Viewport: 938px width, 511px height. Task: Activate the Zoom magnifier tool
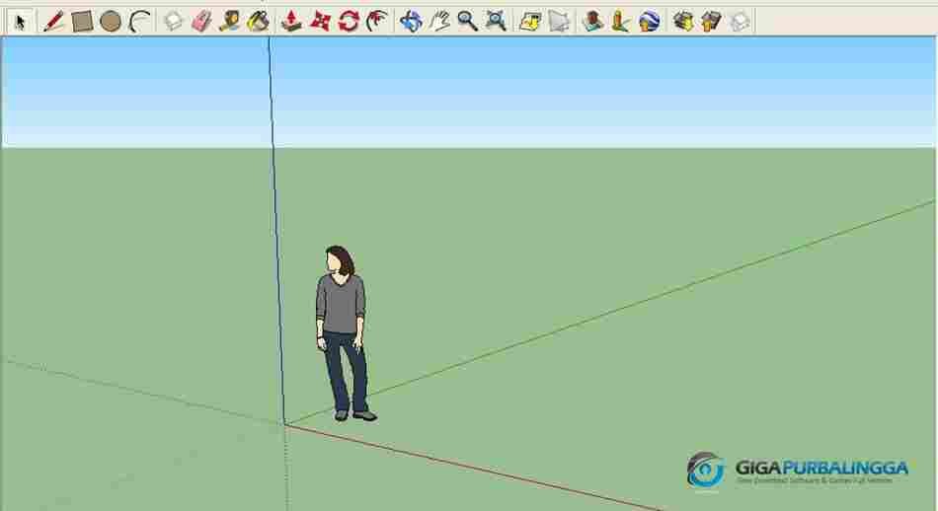click(x=467, y=22)
